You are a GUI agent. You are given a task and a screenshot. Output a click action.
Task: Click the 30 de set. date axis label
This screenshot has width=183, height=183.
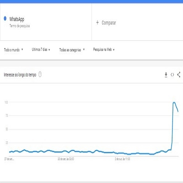tap(66, 159)
